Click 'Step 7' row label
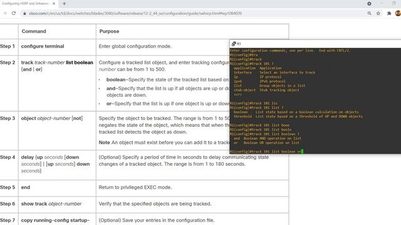Image resolution: width=401 pixels, height=225 pixels. tap(8, 220)
